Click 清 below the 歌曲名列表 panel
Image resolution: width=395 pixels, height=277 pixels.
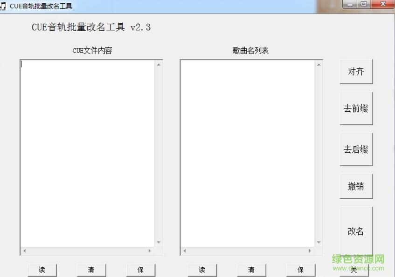(x=251, y=270)
